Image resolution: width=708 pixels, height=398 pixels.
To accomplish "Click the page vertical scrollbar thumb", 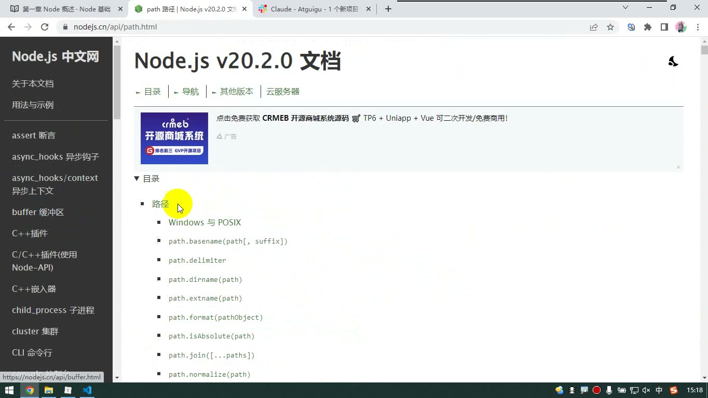I will point(704,50).
